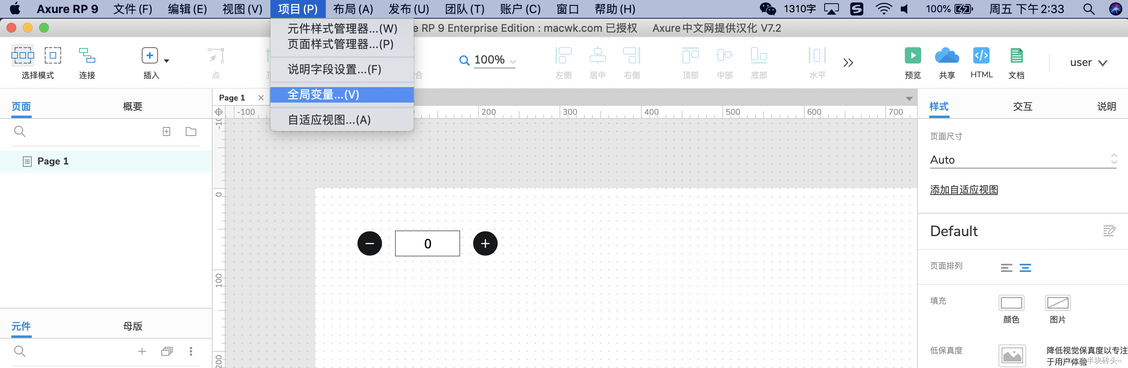Switch to the 交互 interactions tab
The image size is (1128, 368).
point(1023,106)
